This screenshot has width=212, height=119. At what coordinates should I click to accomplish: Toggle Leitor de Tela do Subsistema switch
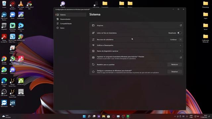pos(180,33)
